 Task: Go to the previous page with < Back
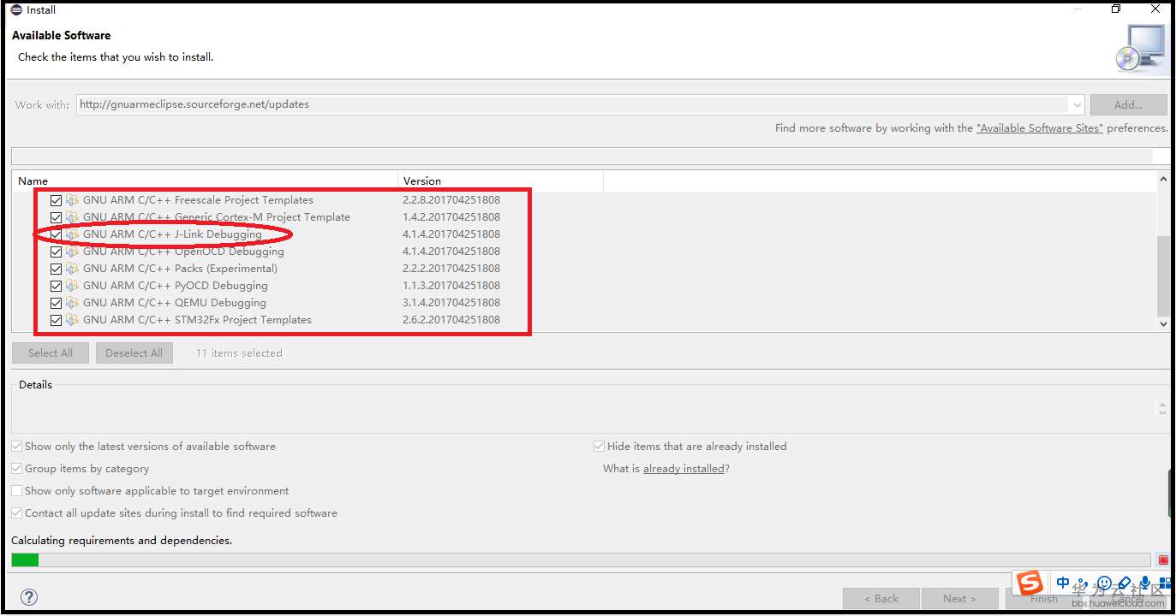pyautogui.click(x=881, y=599)
